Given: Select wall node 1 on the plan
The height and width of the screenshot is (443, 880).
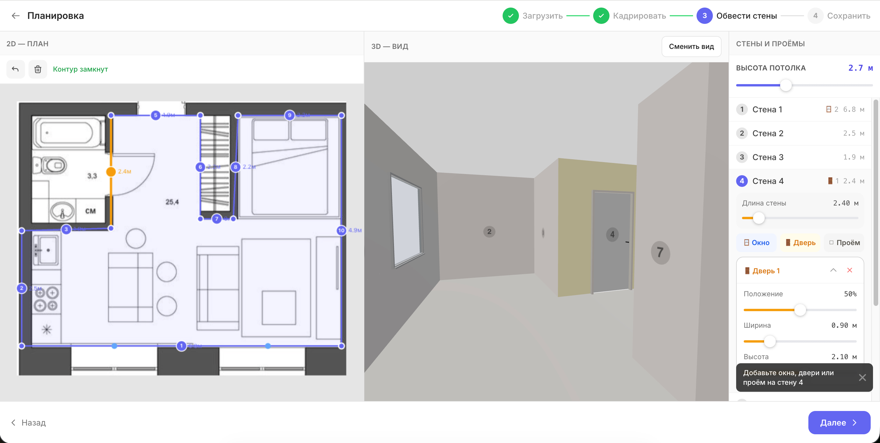Looking at the screenshot, I should (x=181, y=346).
